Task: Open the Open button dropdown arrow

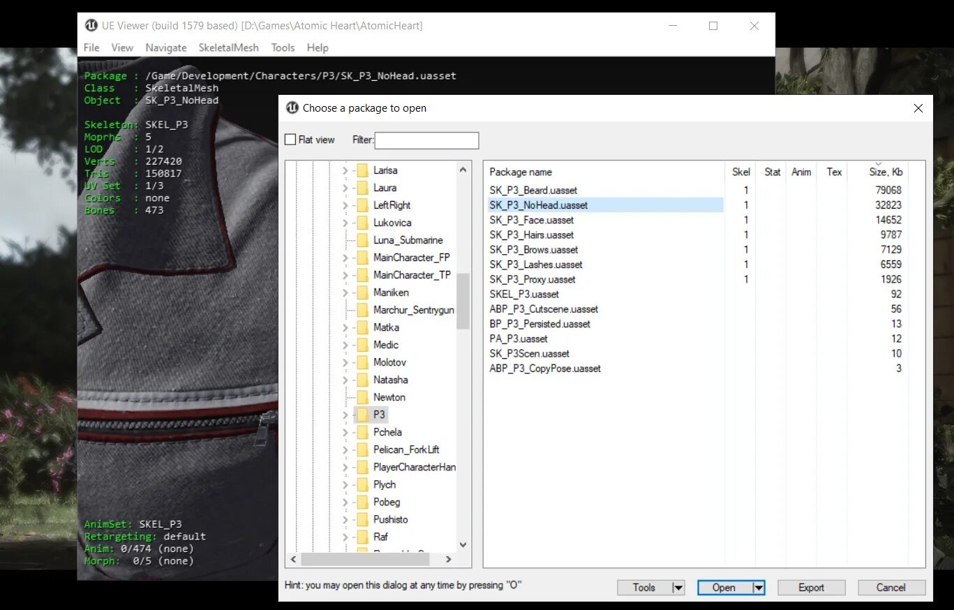Action: click(759, 588)
